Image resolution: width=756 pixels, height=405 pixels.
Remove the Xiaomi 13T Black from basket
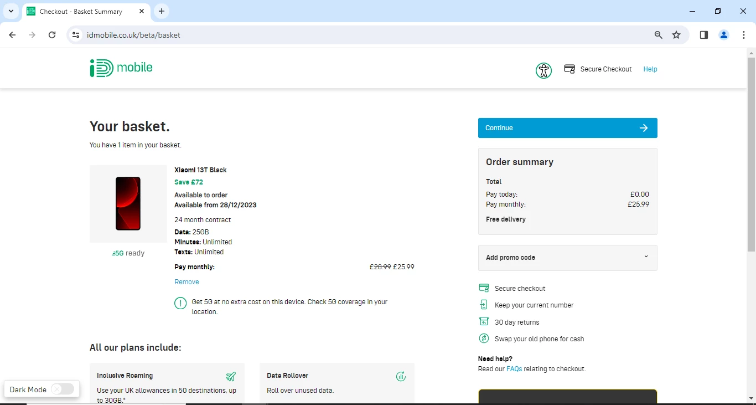(x=187, y=282)
